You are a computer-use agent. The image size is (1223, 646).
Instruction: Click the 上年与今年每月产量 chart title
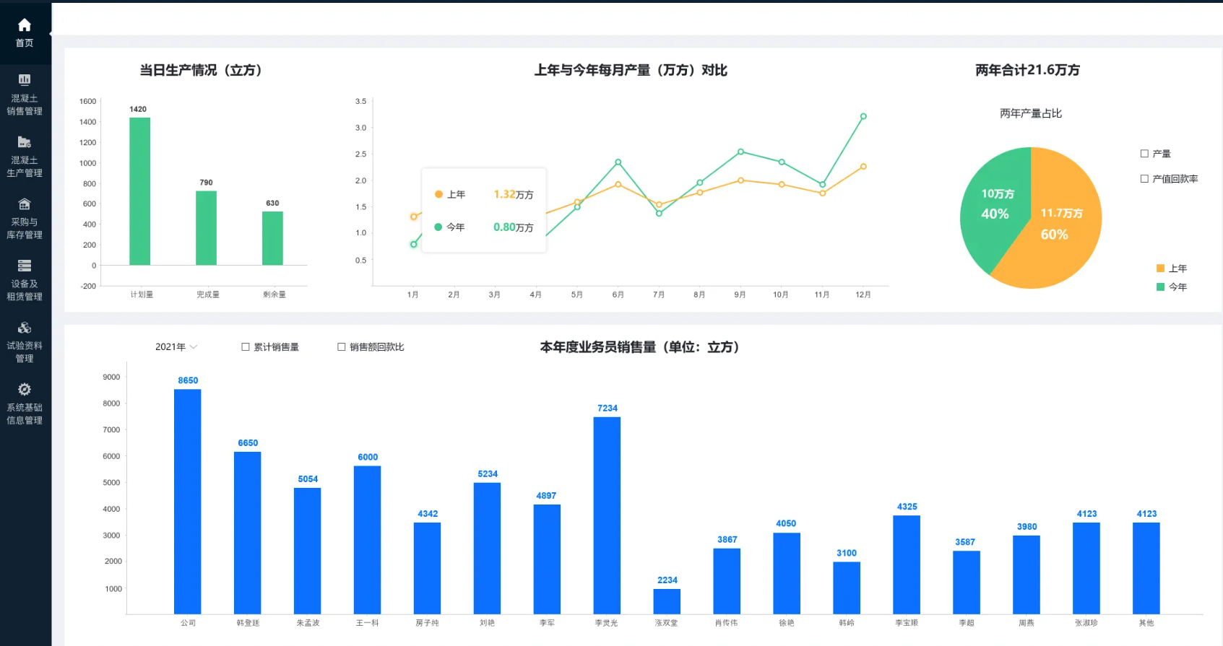click(x=631, y=70)
